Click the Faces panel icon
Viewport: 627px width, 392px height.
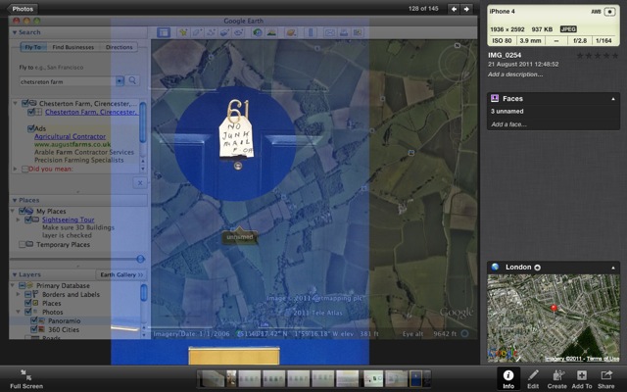(x=495, y=98)
